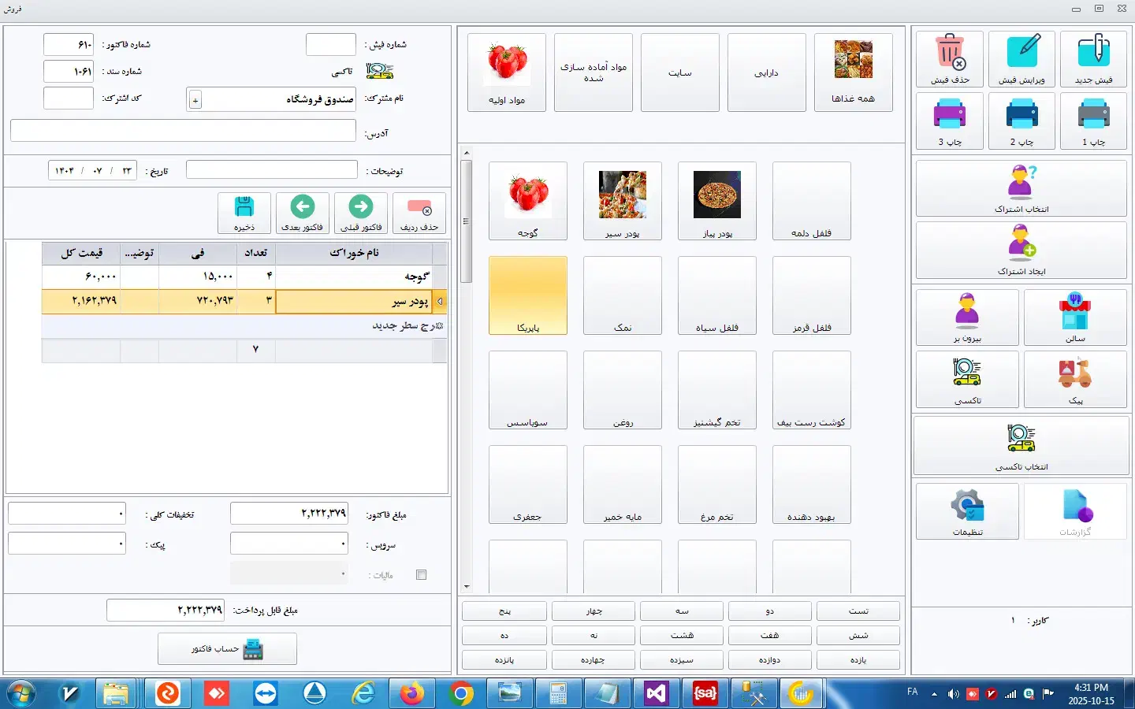Select the گوجه tomato product tile
The width and height of the screenshot is (1135, 709).
point(527,201)
